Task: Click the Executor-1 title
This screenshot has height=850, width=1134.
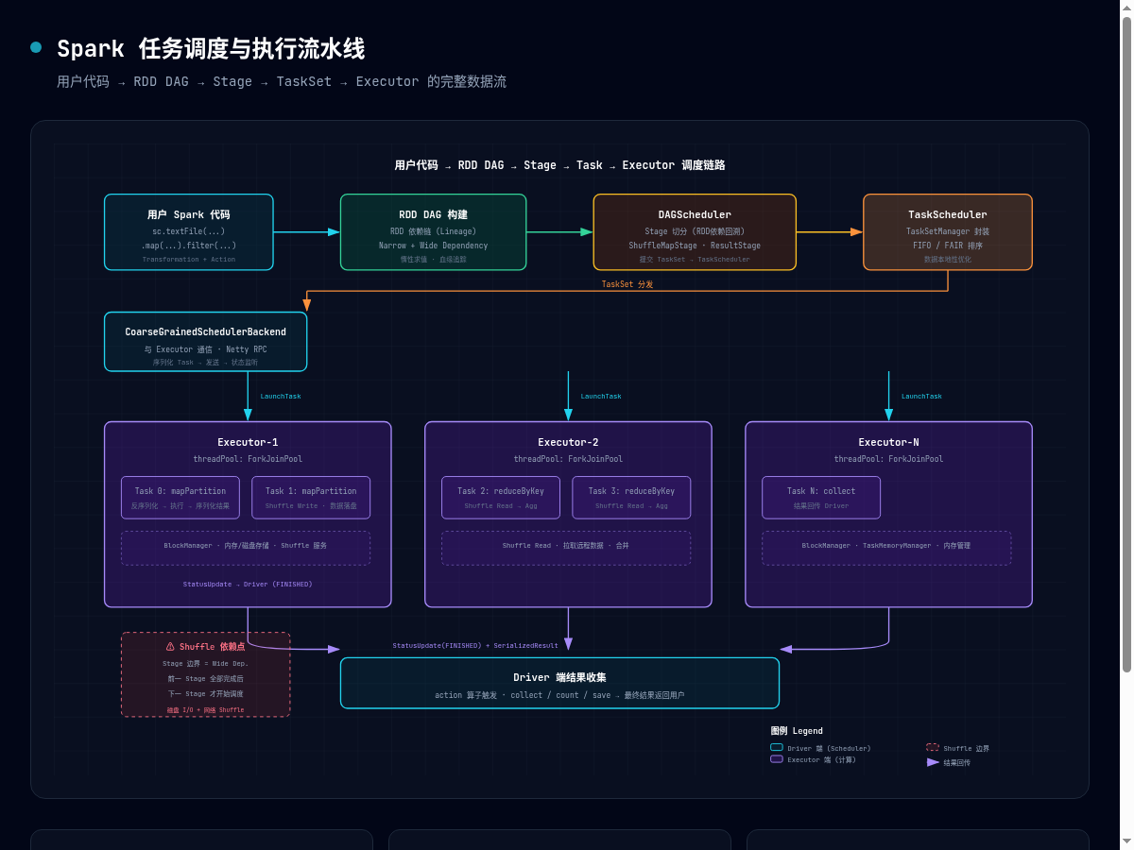Action: pyautogui.click(x=248, y=442)
